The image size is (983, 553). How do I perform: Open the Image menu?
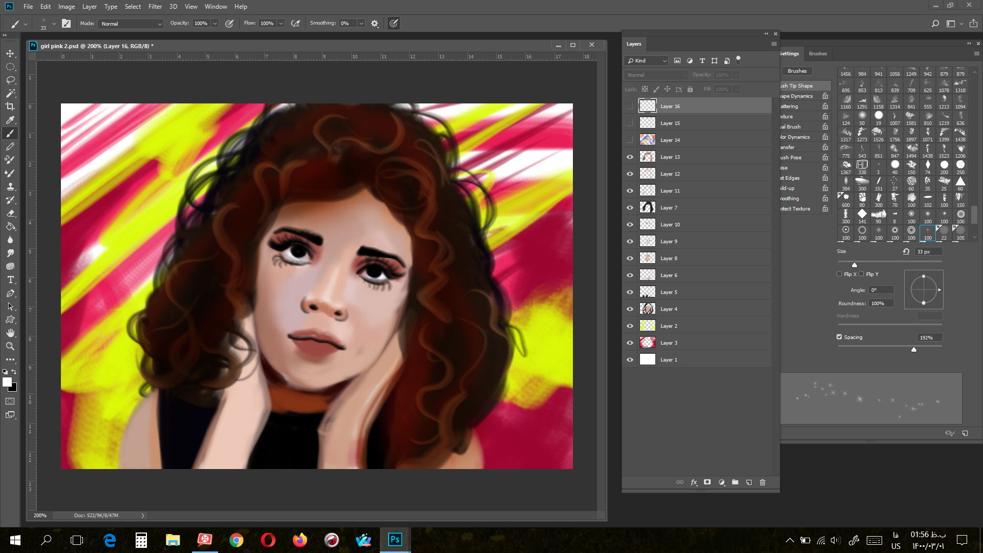pyautogui.click(x=67, y=7)
